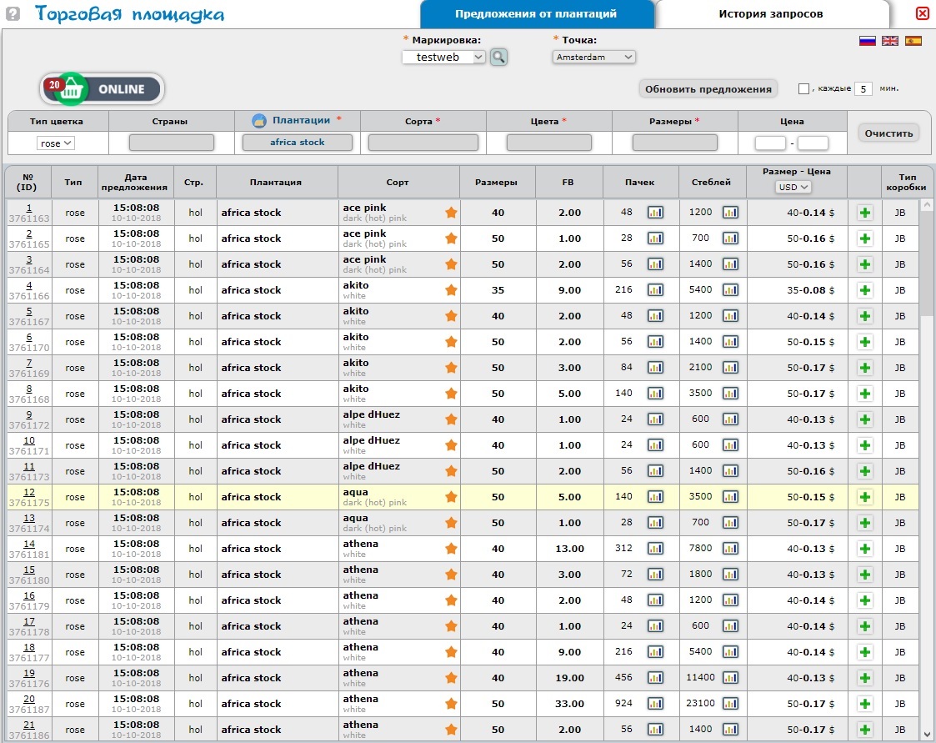The width and height of the screenshot is (936, 743).
Task: Open the flower type rose dropdown
Action: (x=56, y=143)
